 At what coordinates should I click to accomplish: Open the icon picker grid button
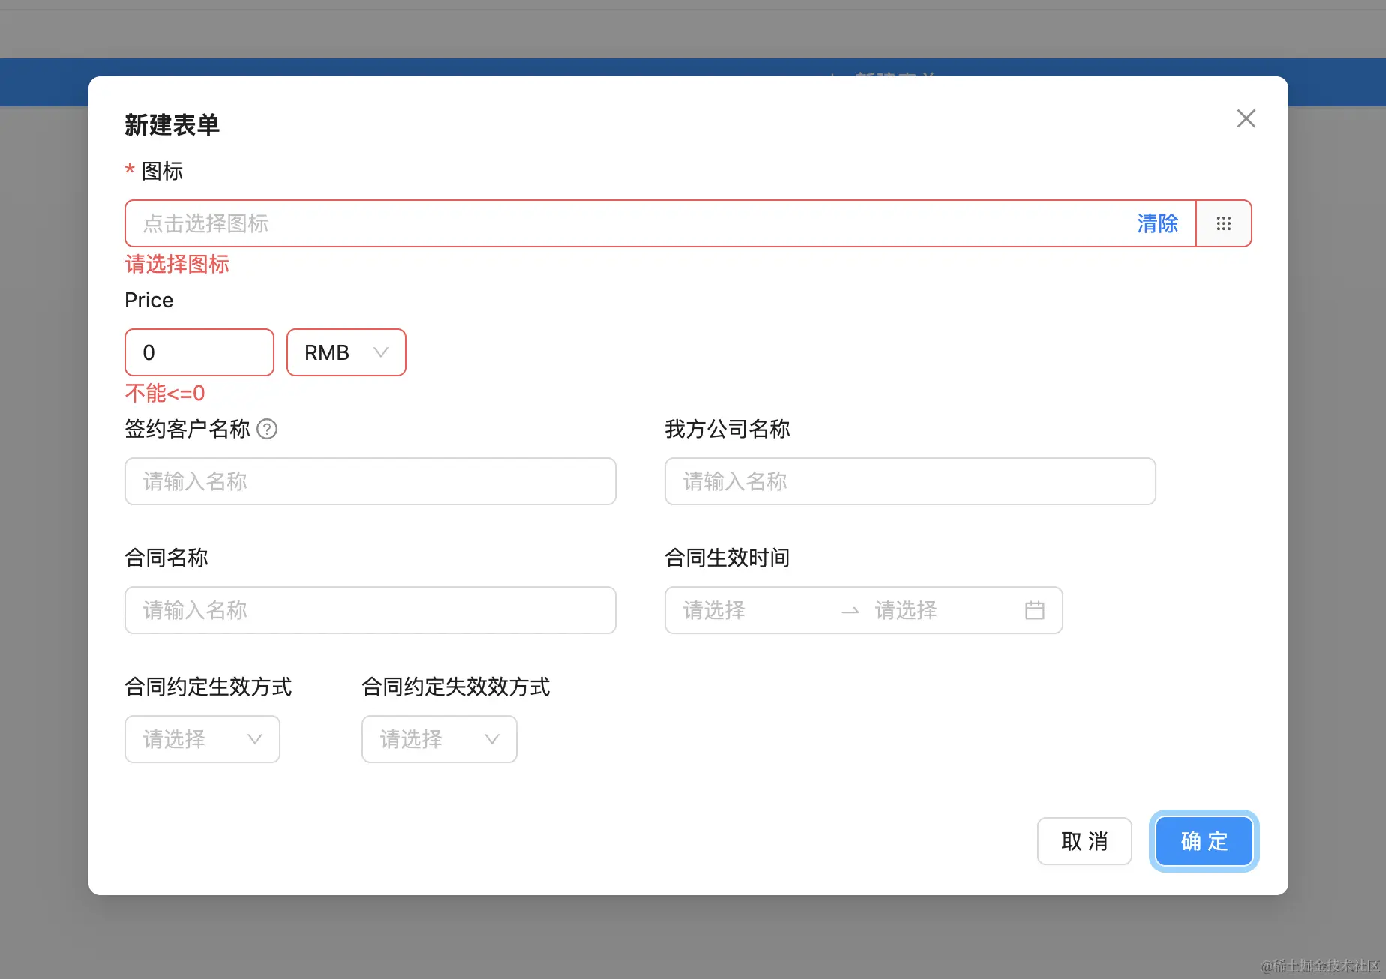[x=1224, y=223]
